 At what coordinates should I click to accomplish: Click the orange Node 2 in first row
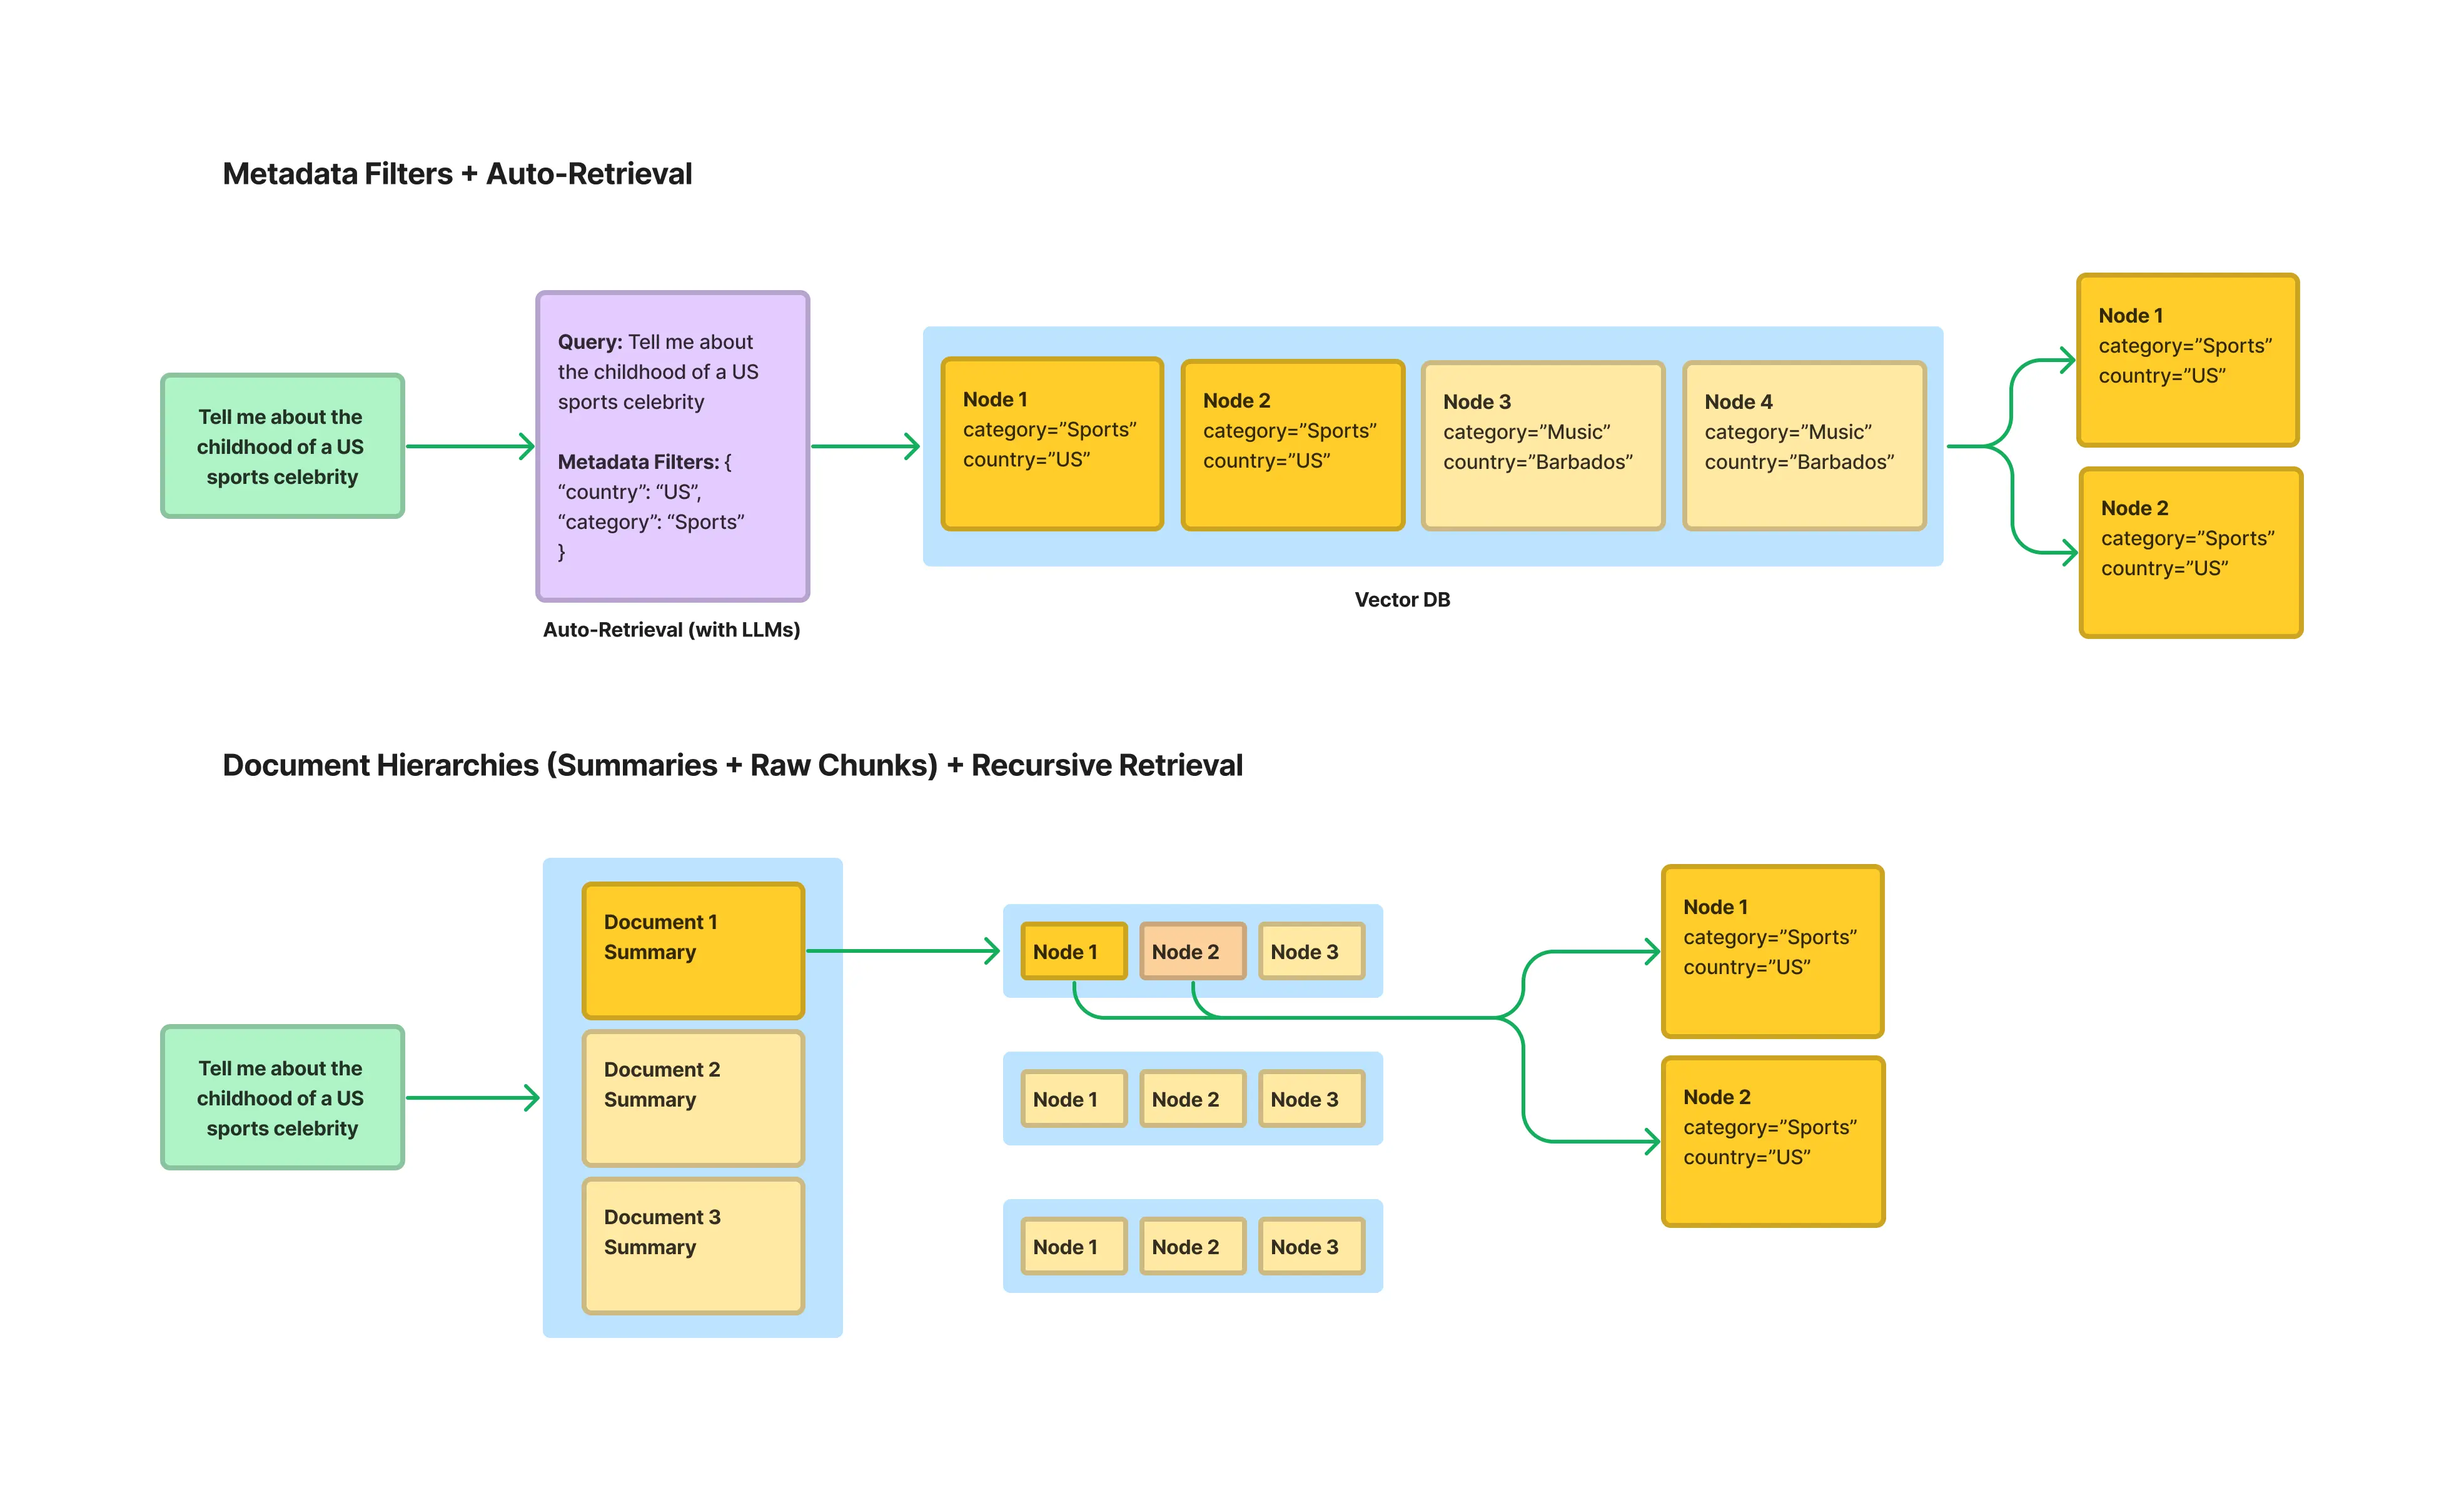[x=1192, y=951]
